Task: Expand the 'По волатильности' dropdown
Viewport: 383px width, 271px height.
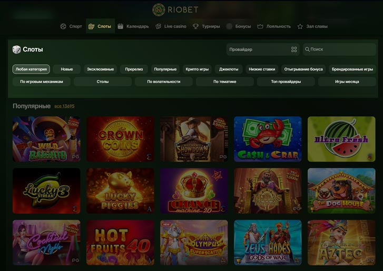Action: [163, 82]
